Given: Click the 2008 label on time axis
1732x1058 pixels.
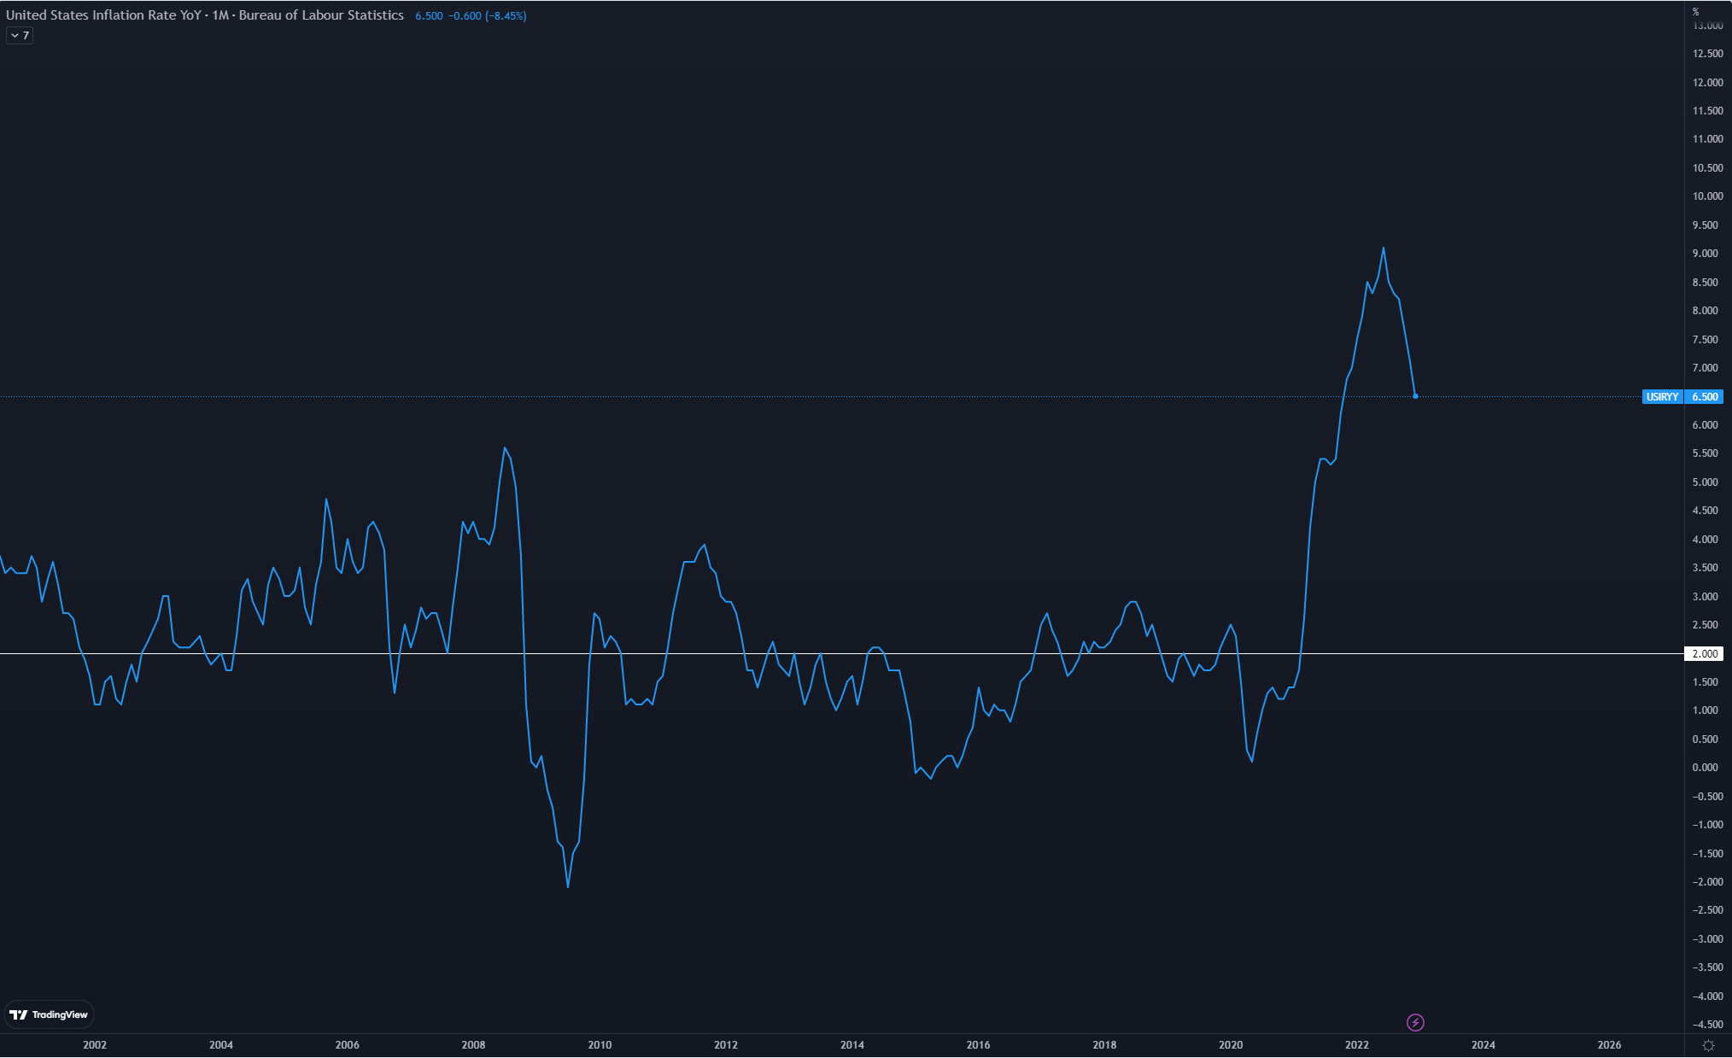Looking at the screenshot, I should click(473, 1044).
